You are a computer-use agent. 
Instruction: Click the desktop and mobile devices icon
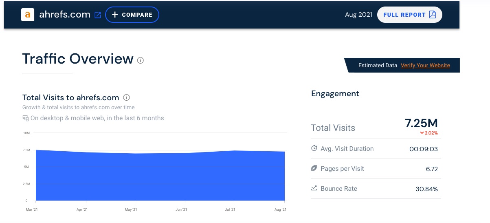coord(26,118)
